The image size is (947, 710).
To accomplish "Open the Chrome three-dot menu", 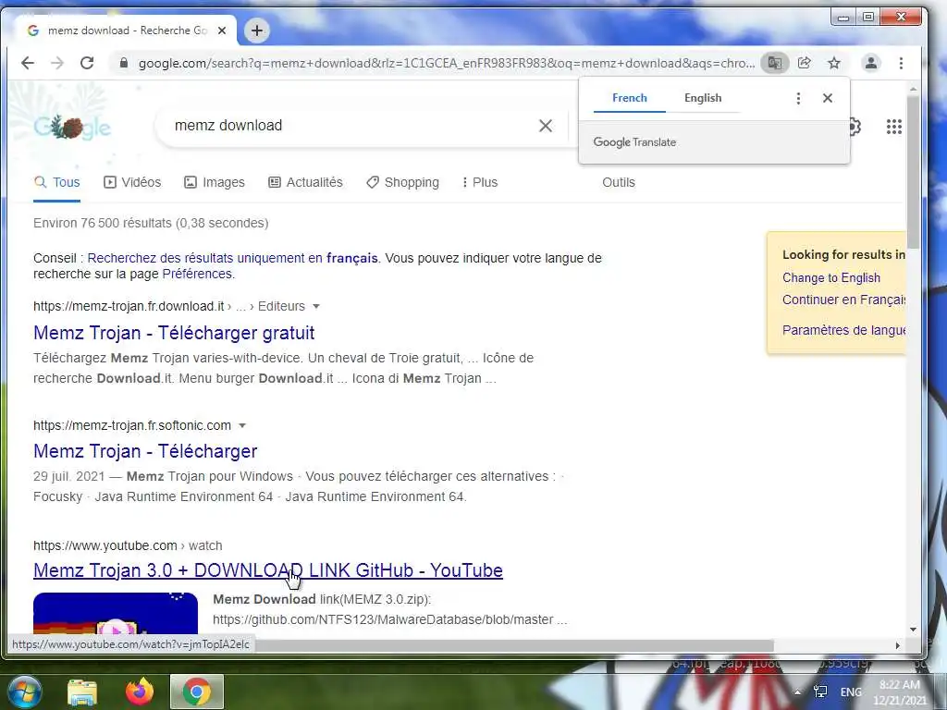I will click(901, 63).
